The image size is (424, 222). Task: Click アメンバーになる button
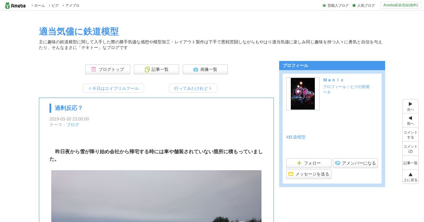pyautogui.click(x=355, y=163)
